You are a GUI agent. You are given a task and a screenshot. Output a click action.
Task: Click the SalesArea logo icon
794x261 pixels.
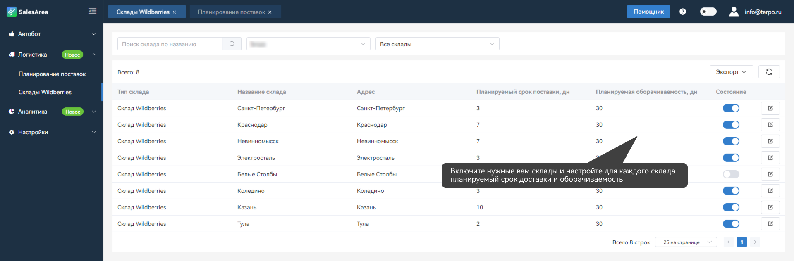pyautogui.click(x=12, y=12)
